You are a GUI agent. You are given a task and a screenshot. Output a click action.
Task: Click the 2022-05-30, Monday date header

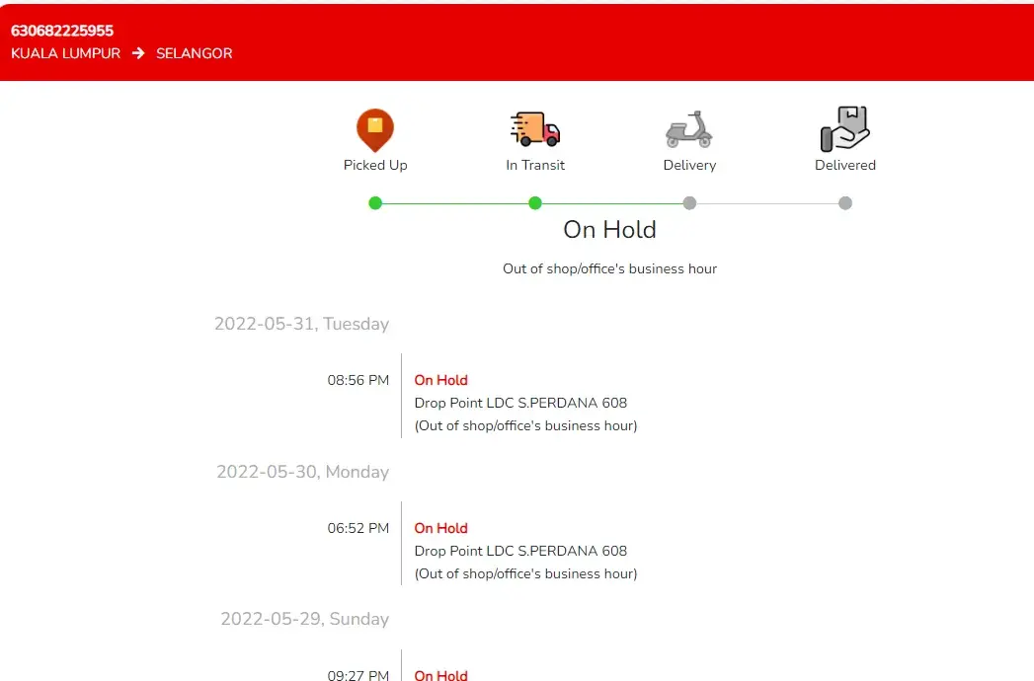[302, 472]
